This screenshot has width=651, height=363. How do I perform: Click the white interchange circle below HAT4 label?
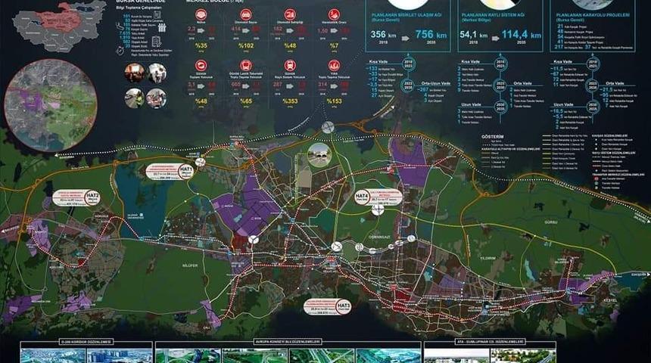[378, 210]
